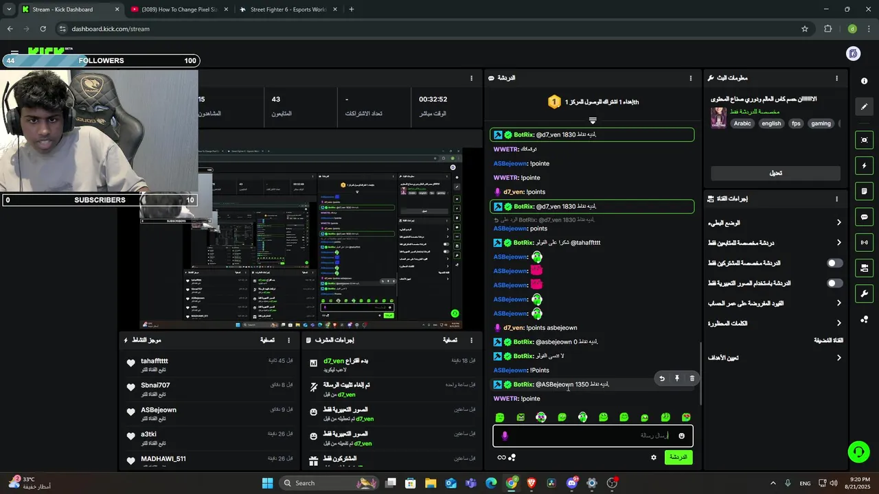Click the stream category thumbnail image

pyautogui.click(x=718, y=117)
